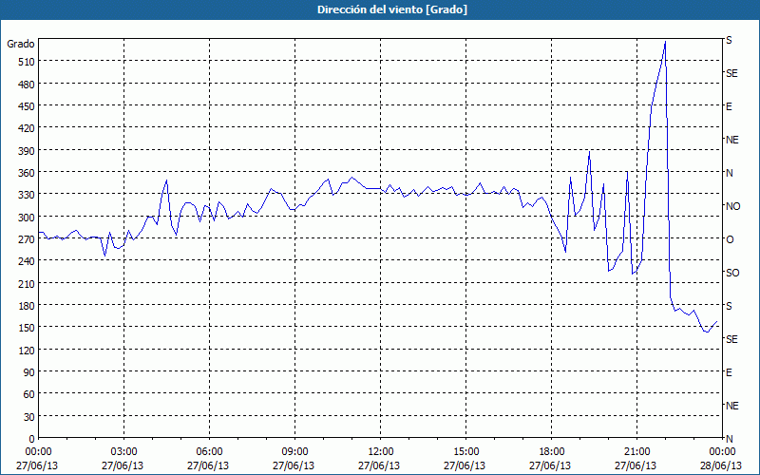This screenshot has height=475, width=760.
Task: Pick the 120 value on the degree axis
Action: pyautogui.click(x=28, y=351)
